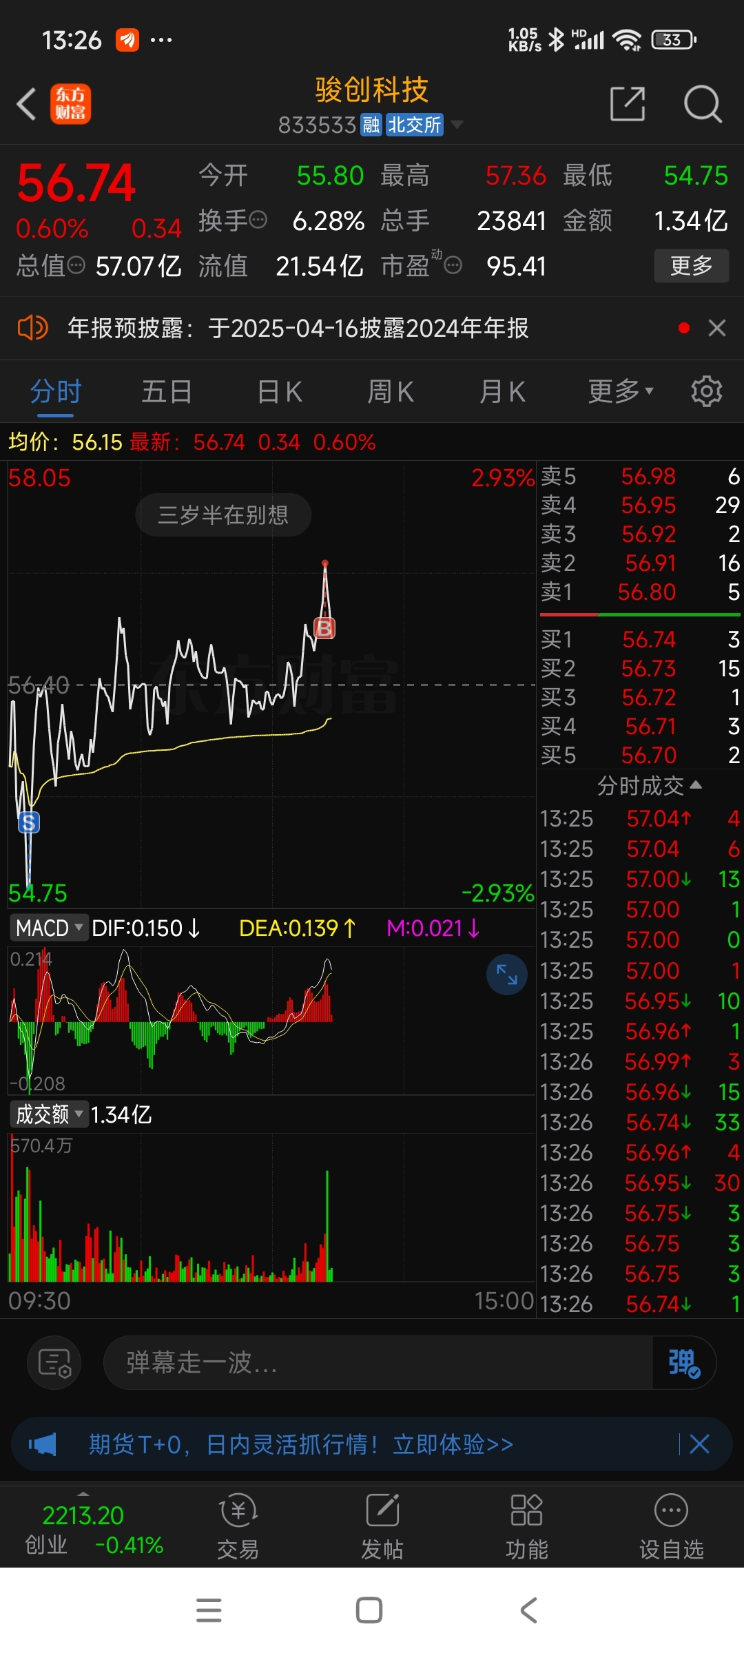Screen dimensions: 744x1653
Task: Open the MACD indicator dropdown
Action: (49, 928)
